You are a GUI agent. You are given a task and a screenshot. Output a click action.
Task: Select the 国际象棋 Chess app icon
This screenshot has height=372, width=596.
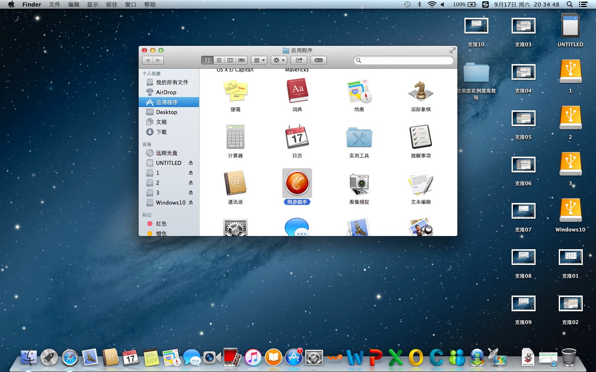421,92
